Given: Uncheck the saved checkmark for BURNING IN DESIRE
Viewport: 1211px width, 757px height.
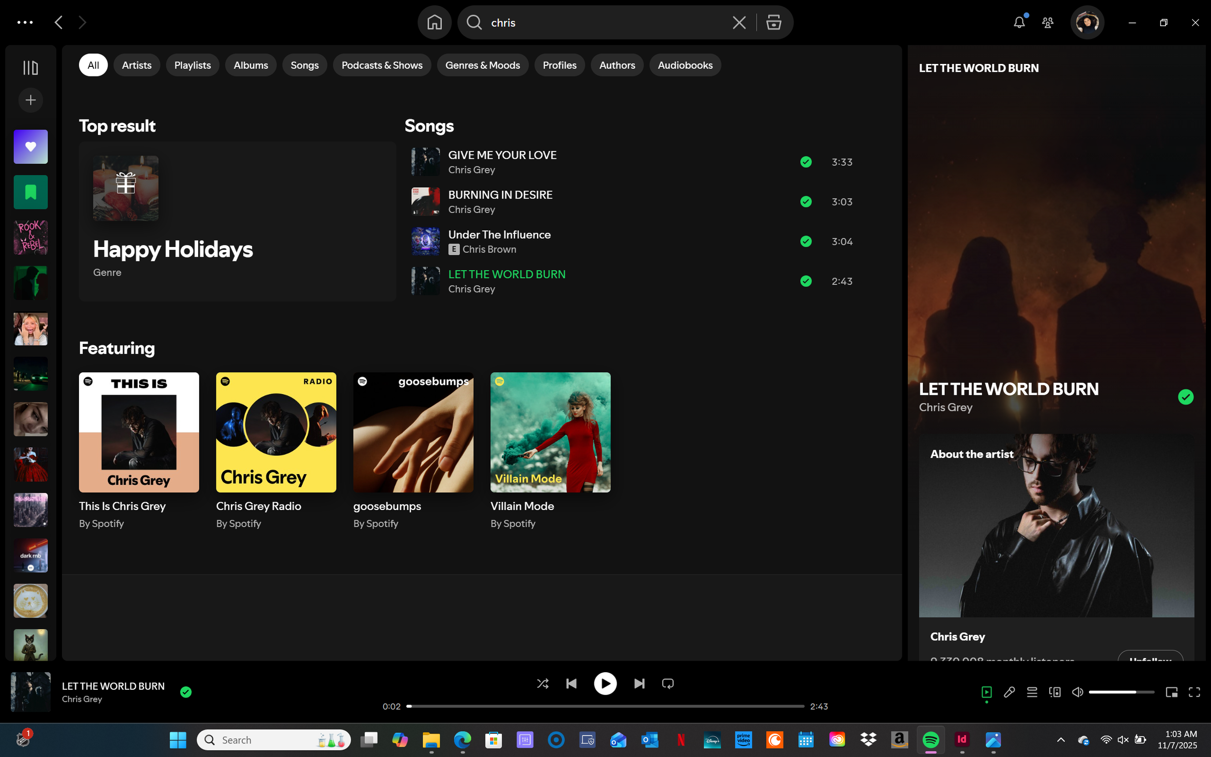Looking at the screenshot, I should point(806,202).
